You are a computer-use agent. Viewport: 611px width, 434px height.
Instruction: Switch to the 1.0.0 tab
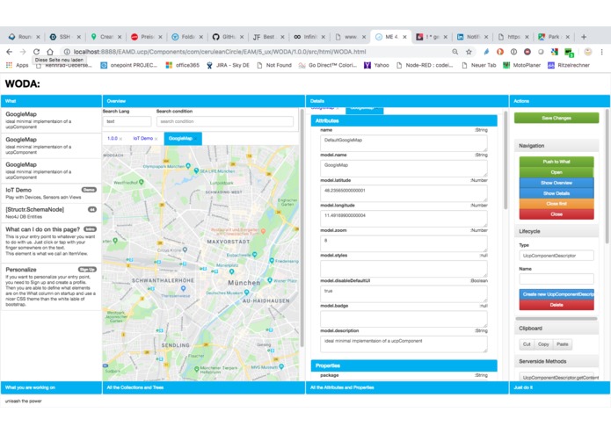[113, 138]
